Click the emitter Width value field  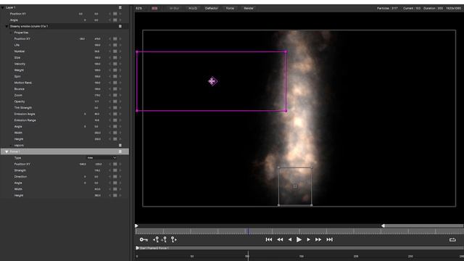tap(97, 133)
